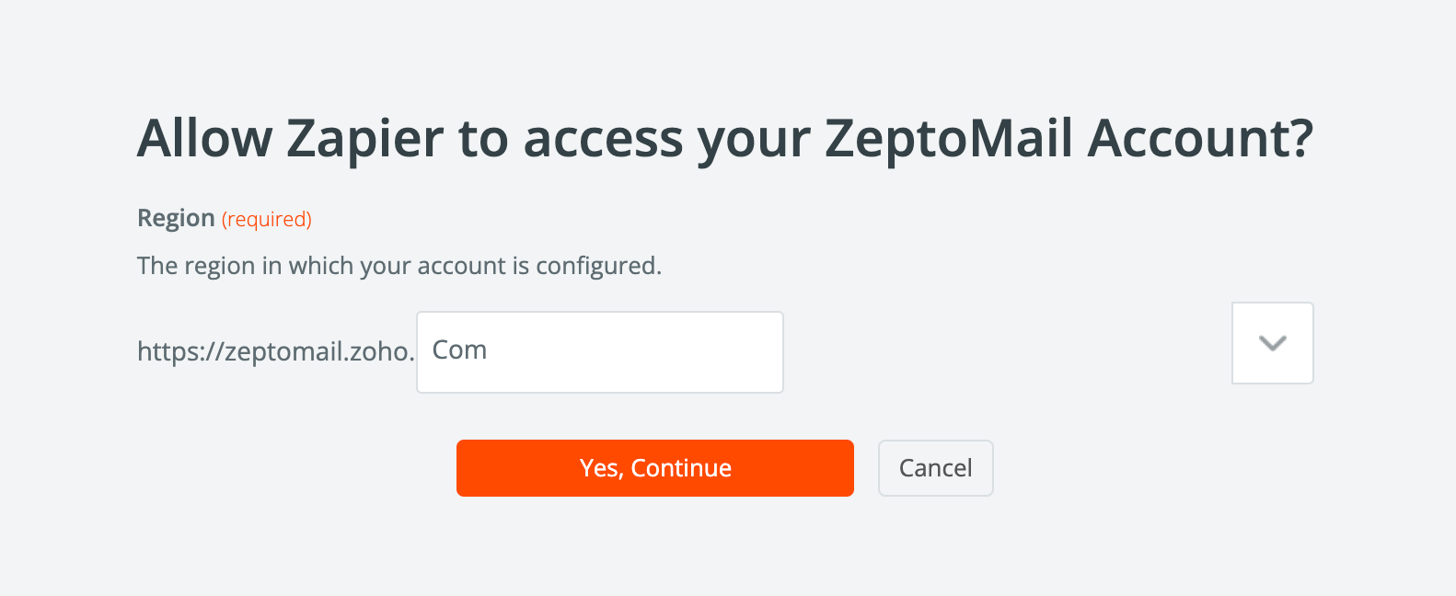Click the 'Com' text in the region field
The width and height of the screenshot is (1456, 596).
click(459, 350)
